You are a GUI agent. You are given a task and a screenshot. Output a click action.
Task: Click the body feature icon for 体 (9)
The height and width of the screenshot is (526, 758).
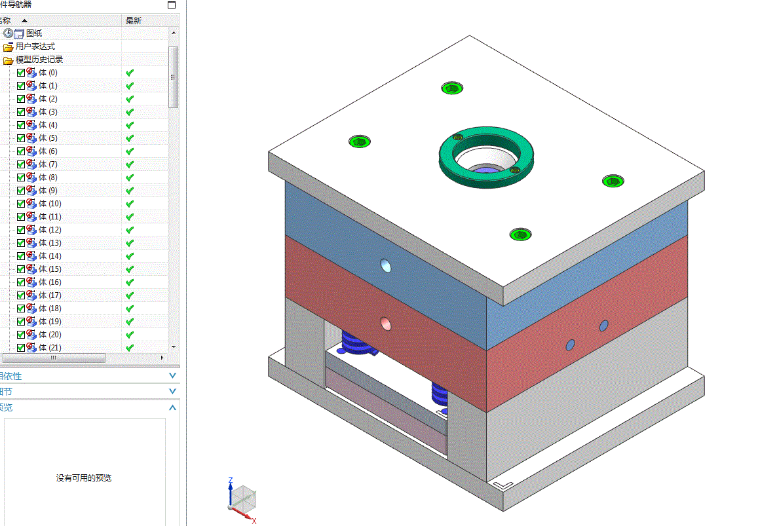click(x=31, y=190)
